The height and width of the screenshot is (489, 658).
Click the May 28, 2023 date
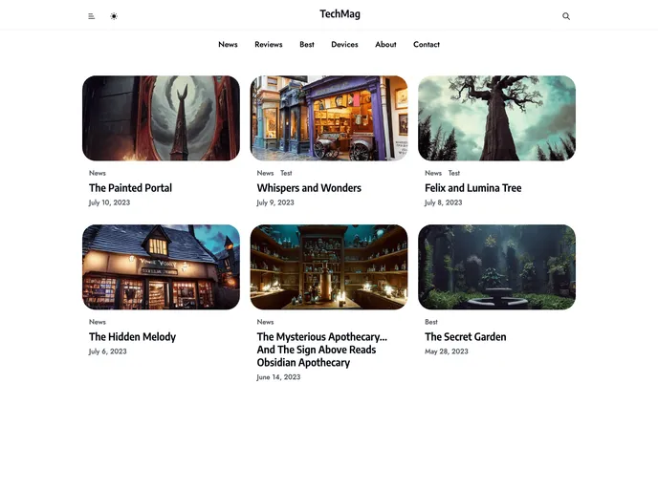(x=447, y=351)
